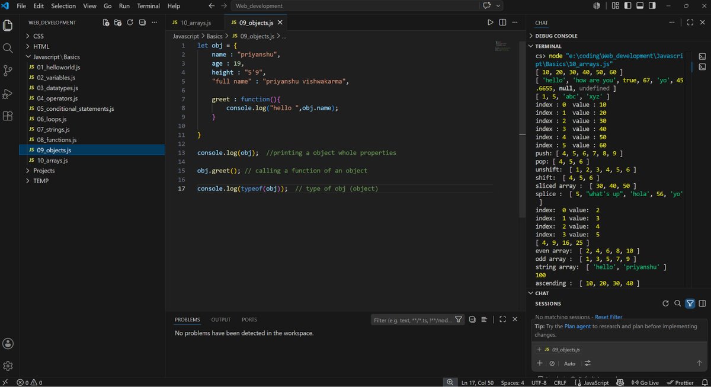The width and height of the screenshot is (711, 387).
Task: Open the Copilot chat dropdown arrow
Action: click(498, 6)
